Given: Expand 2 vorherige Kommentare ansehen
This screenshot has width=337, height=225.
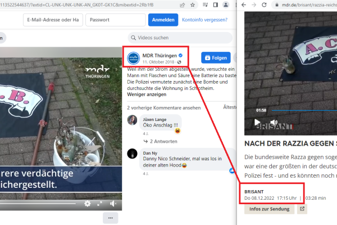Looking at the screenshot, I should pyautogui.click(x=164, y=108).
